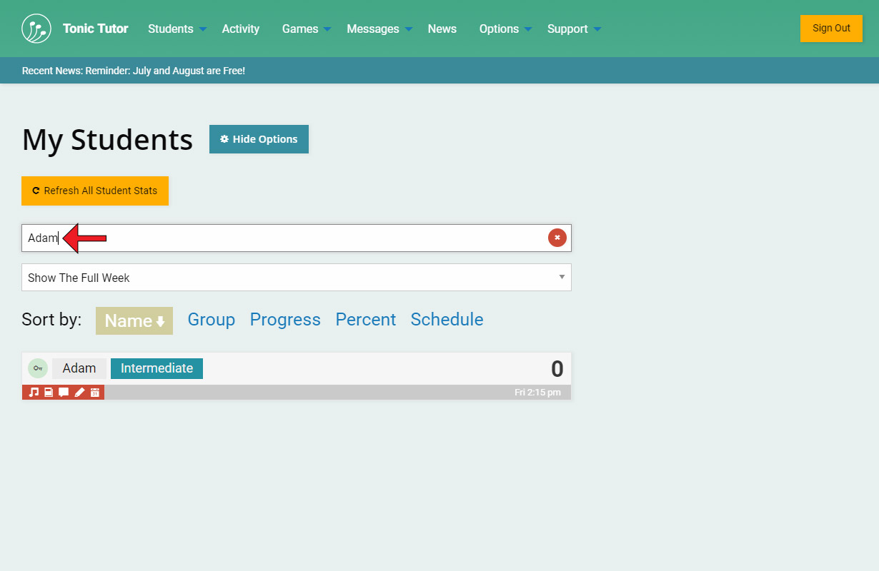The width and height of the screenshot is (879, 571).
Task: Click the pencil edit icon for Adam
Action: 79,393
